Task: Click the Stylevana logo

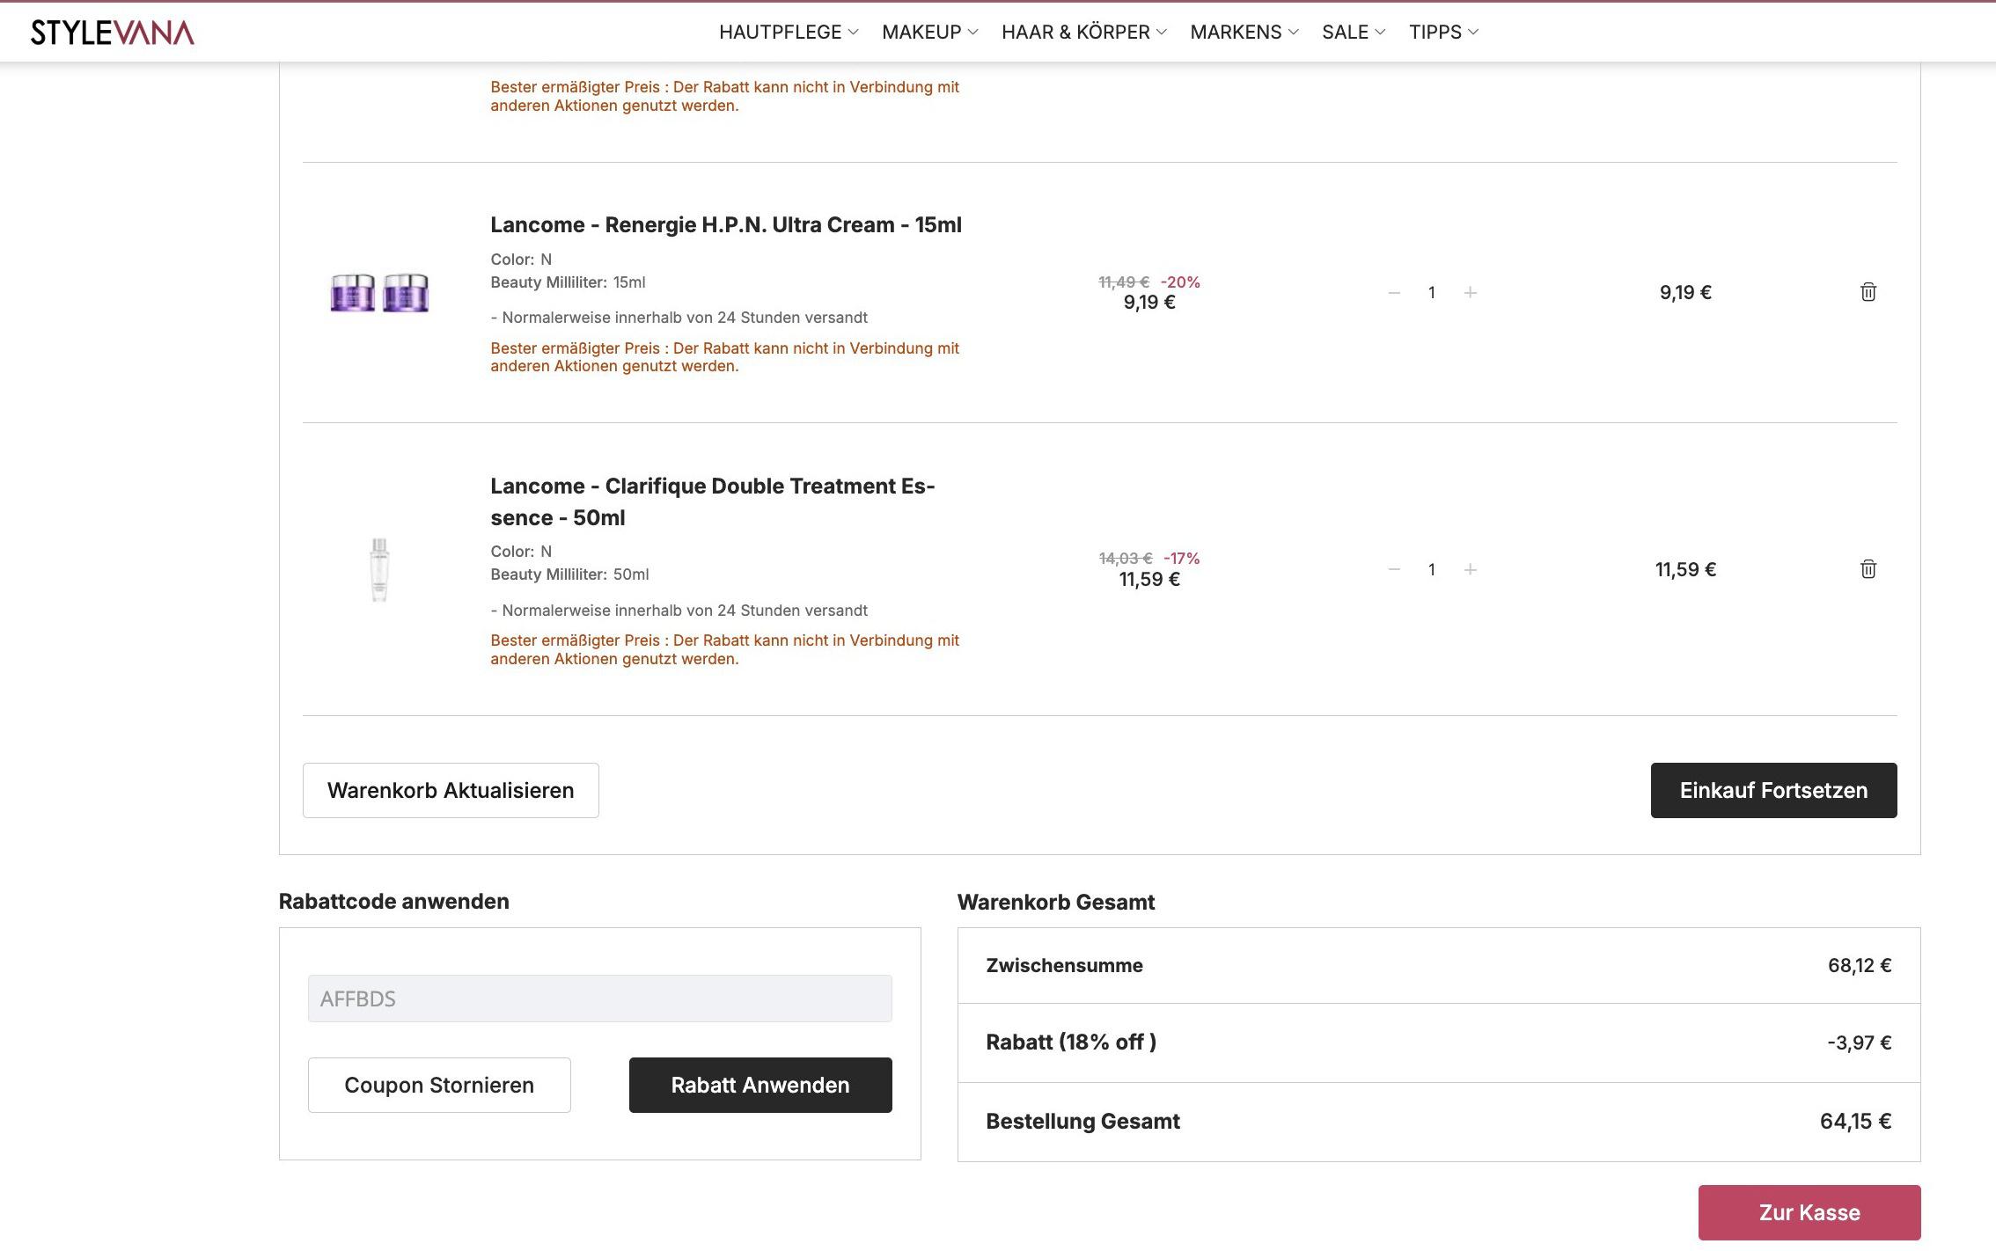Action: (113, 33)
